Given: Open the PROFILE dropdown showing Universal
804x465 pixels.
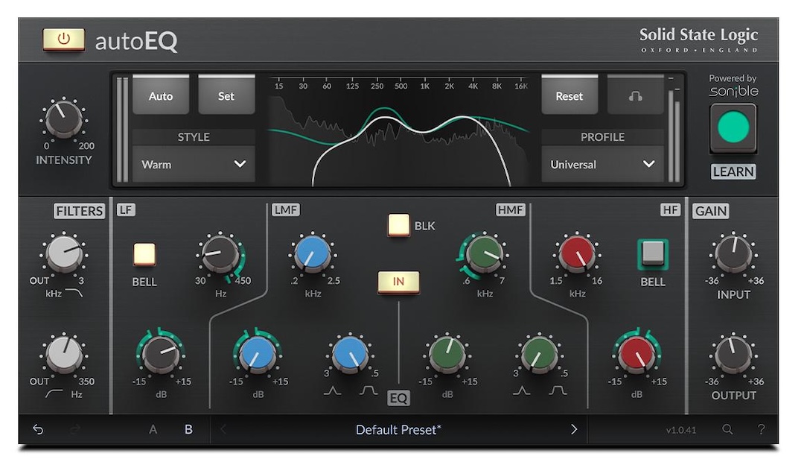Looking at the screenshot, I should tap(602, 164).
